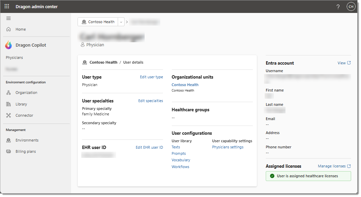
Task: Click Edit specialties link
Action: 151,101
